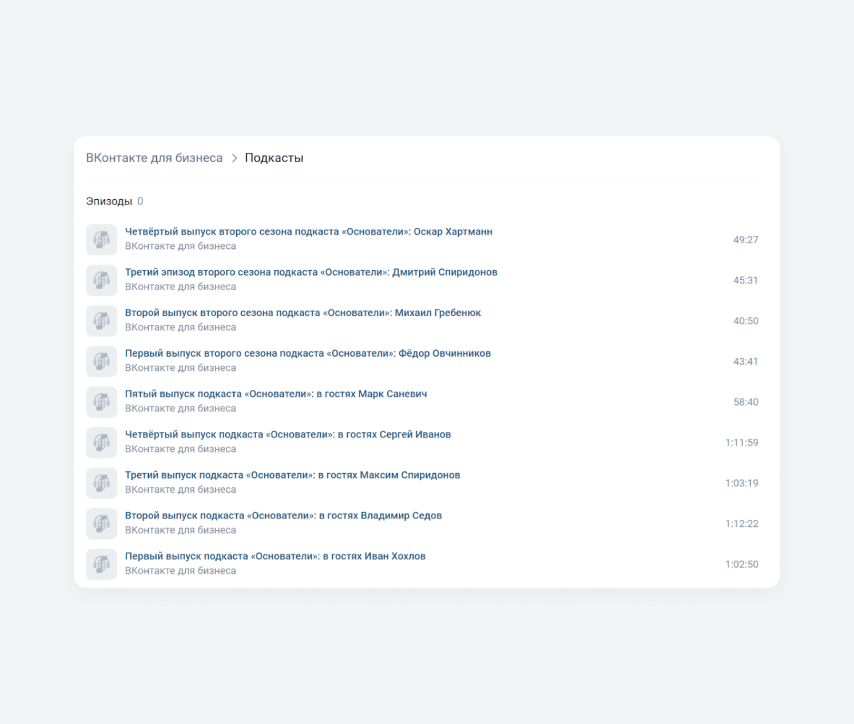Viewport: 854px width, 724px height.
Task: Click podcast icon for Дмитрий Спиридонов episode
Action: click(101, 280)
